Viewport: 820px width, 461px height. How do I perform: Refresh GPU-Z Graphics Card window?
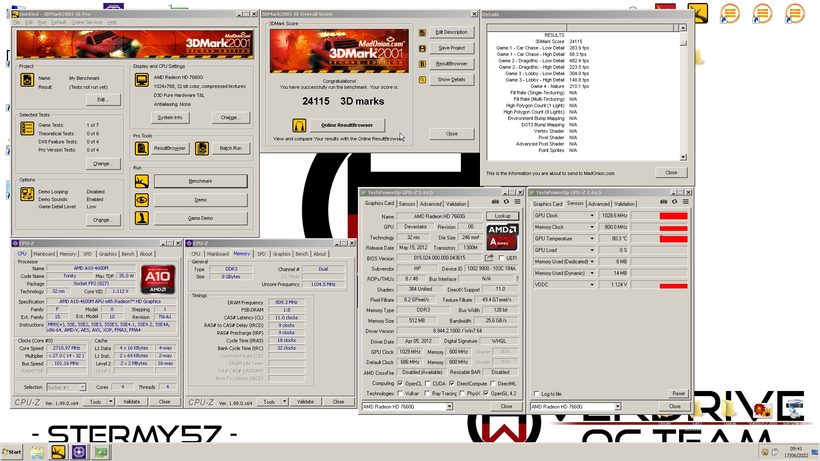[x=507, y=202]
